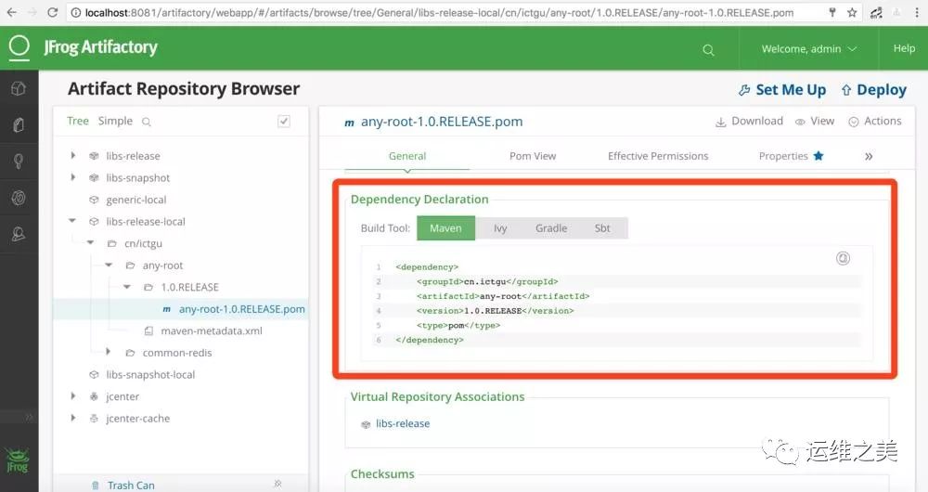Click browser key icon in address bar

pyautogui.click(x=832, y=12)
